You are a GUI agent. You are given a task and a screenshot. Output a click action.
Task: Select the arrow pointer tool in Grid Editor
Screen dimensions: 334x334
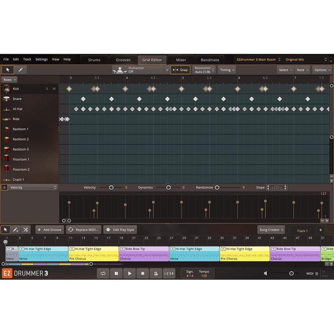point(7,70)
